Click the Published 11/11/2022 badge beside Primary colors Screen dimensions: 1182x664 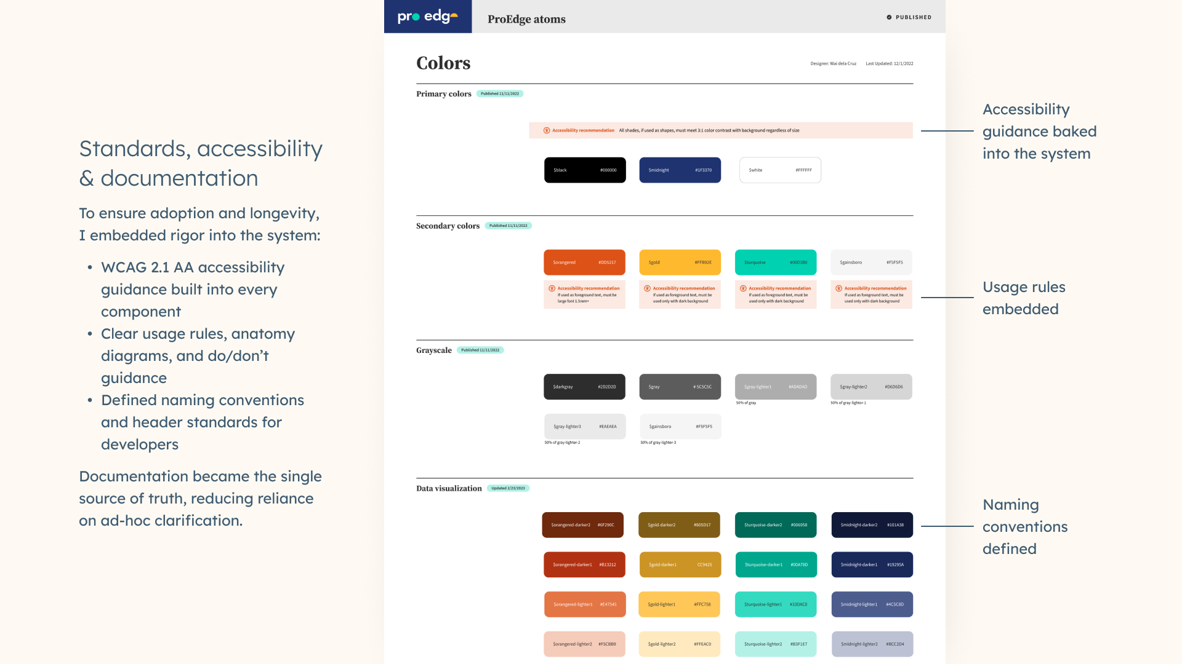pos(499,94)
